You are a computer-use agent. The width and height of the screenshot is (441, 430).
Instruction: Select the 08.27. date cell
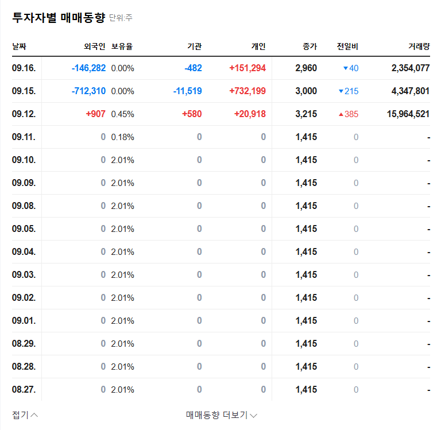pyautogui.click(x=24, y=389)
